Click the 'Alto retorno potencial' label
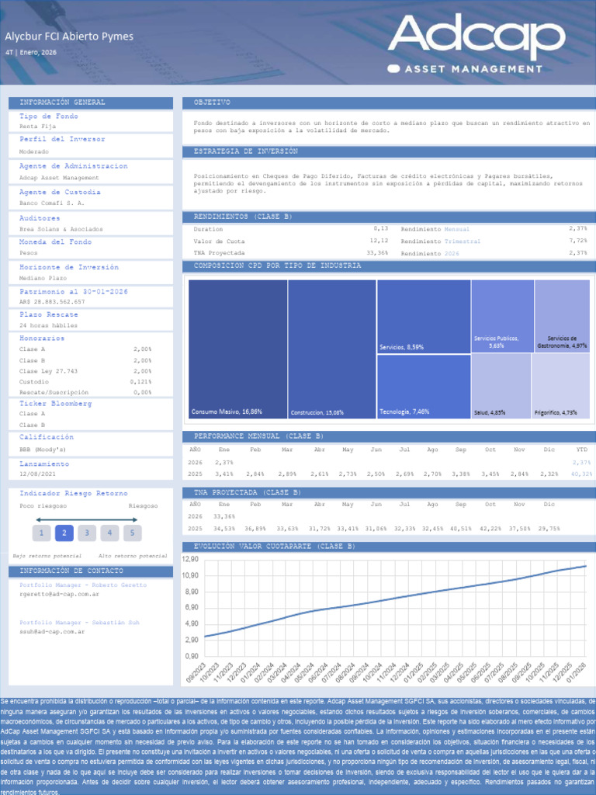Screen dimensions: 596x795 [132, 556]
